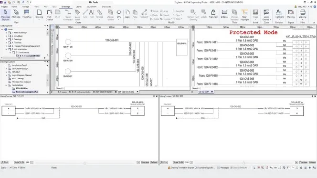Click the Attributes ribbon icon
317x178 pixels.
point(16,14)
